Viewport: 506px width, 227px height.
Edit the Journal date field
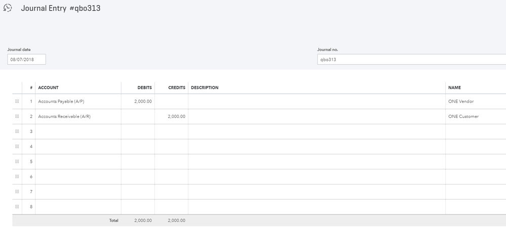pyautogui.click(x=26, y=60)
